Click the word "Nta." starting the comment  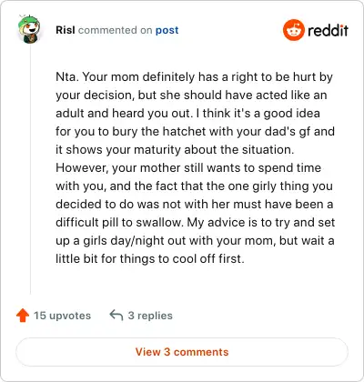[67, 76]
